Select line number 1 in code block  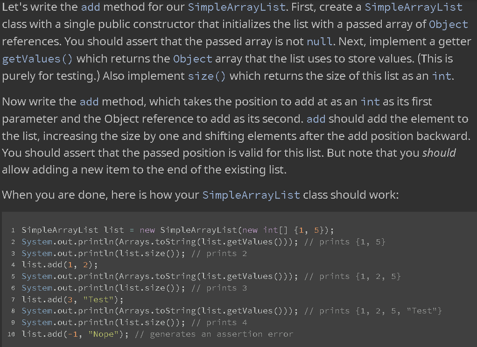13,230
